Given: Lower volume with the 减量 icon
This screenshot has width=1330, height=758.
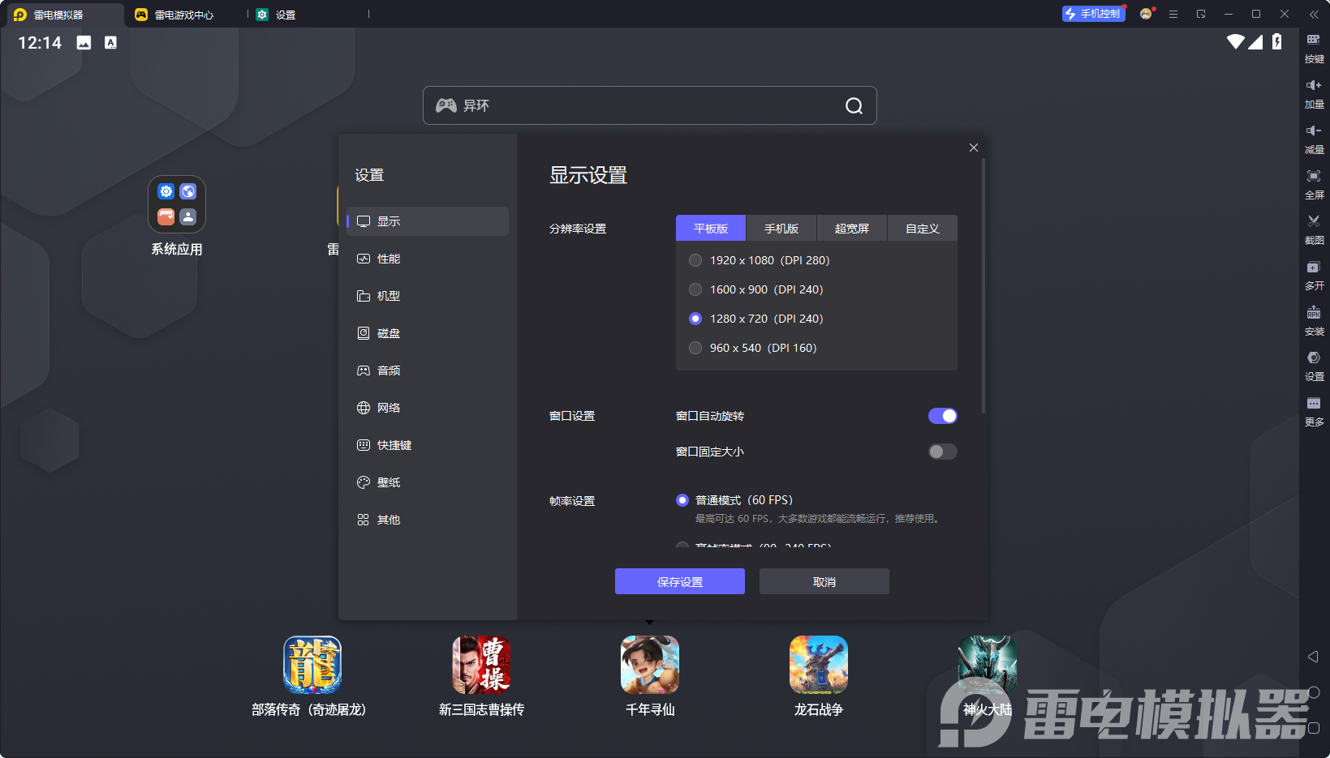Looking at the screenshot, I should point(1314,139).
